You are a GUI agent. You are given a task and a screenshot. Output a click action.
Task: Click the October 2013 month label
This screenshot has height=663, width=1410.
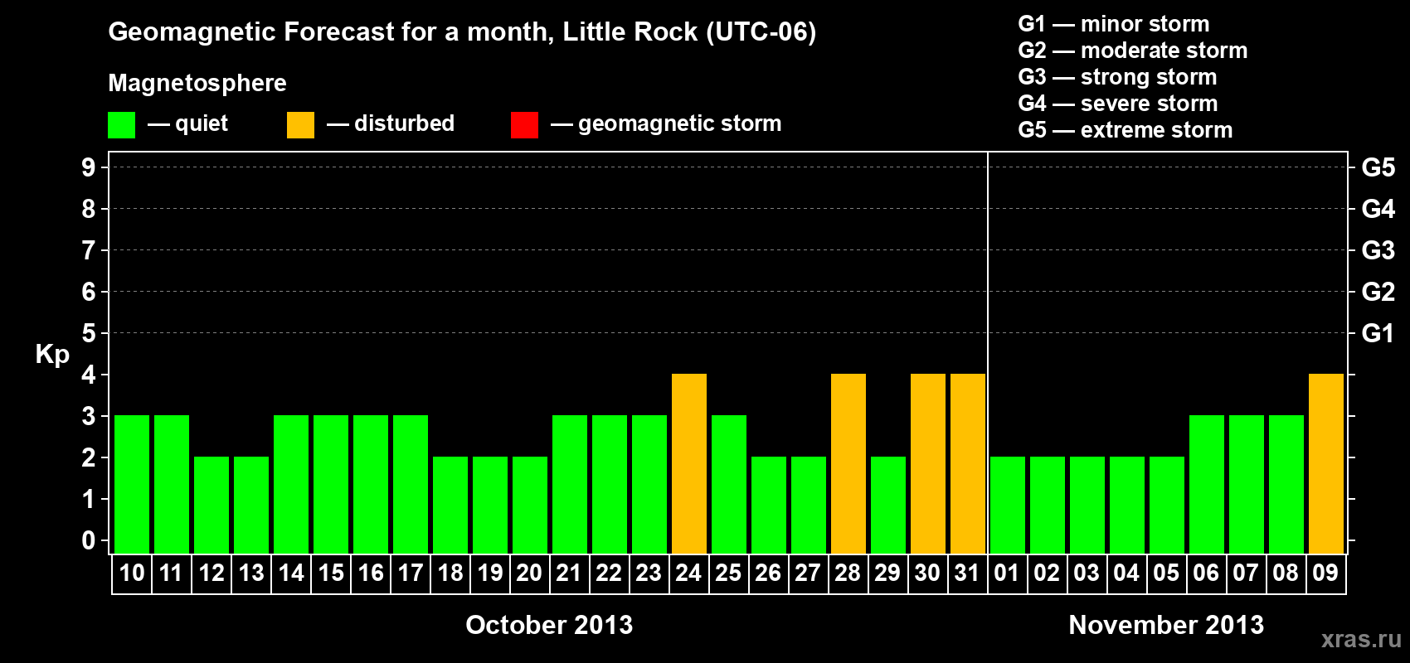(549, 625)
